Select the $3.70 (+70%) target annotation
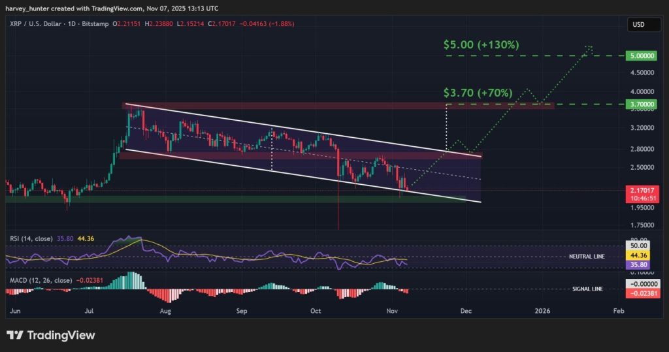669x352 pixels. click(x=478, y=93)
